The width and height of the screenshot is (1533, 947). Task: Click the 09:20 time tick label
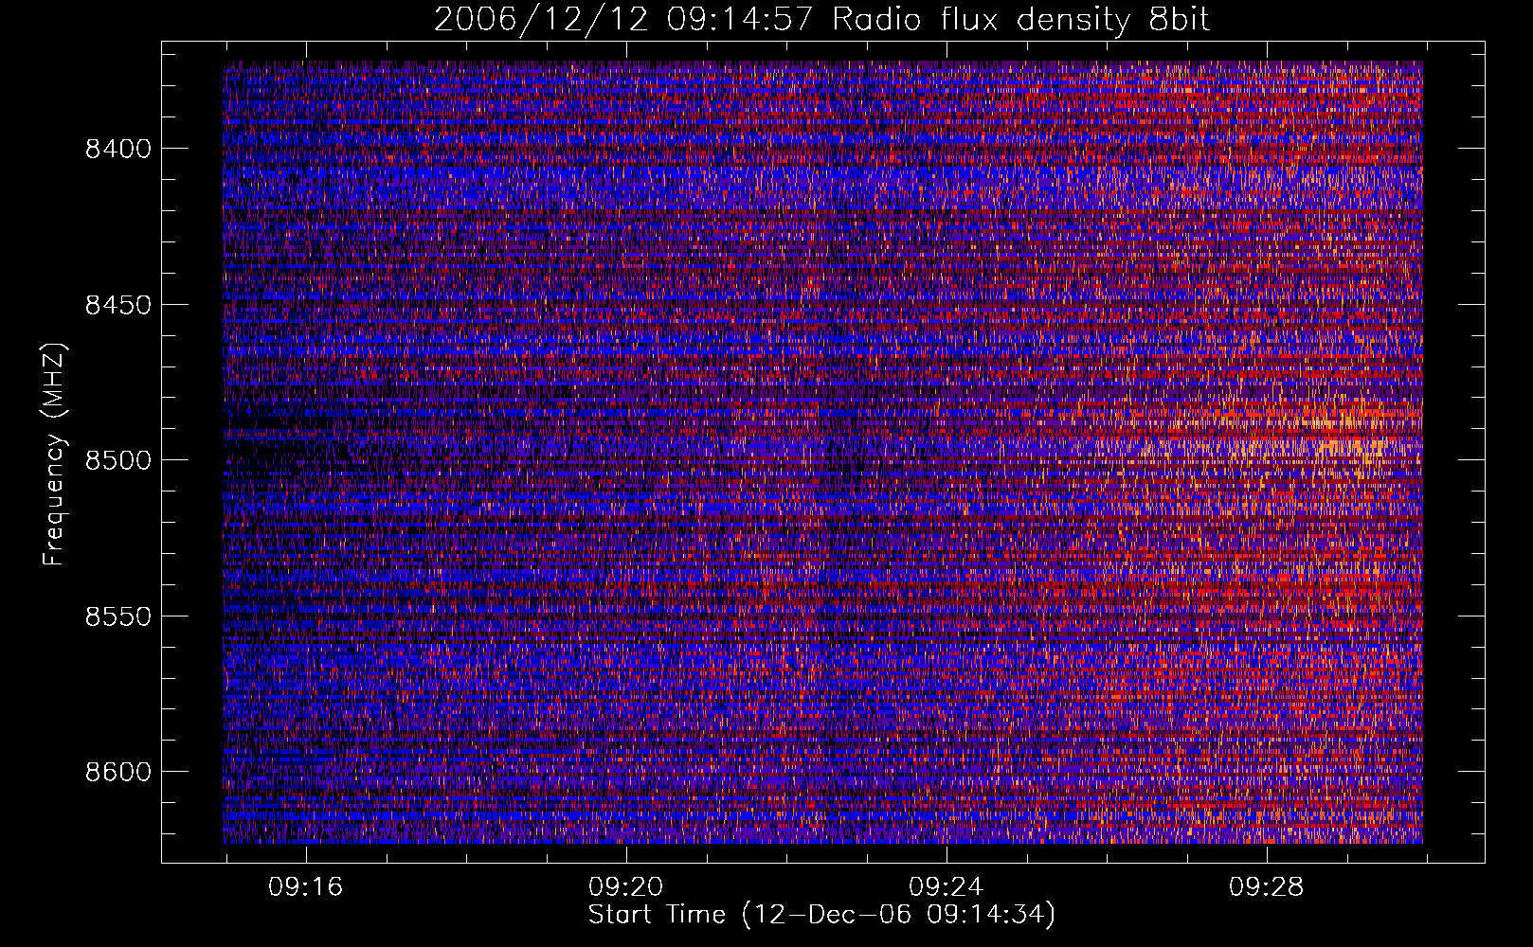click(x=625, y=887)
